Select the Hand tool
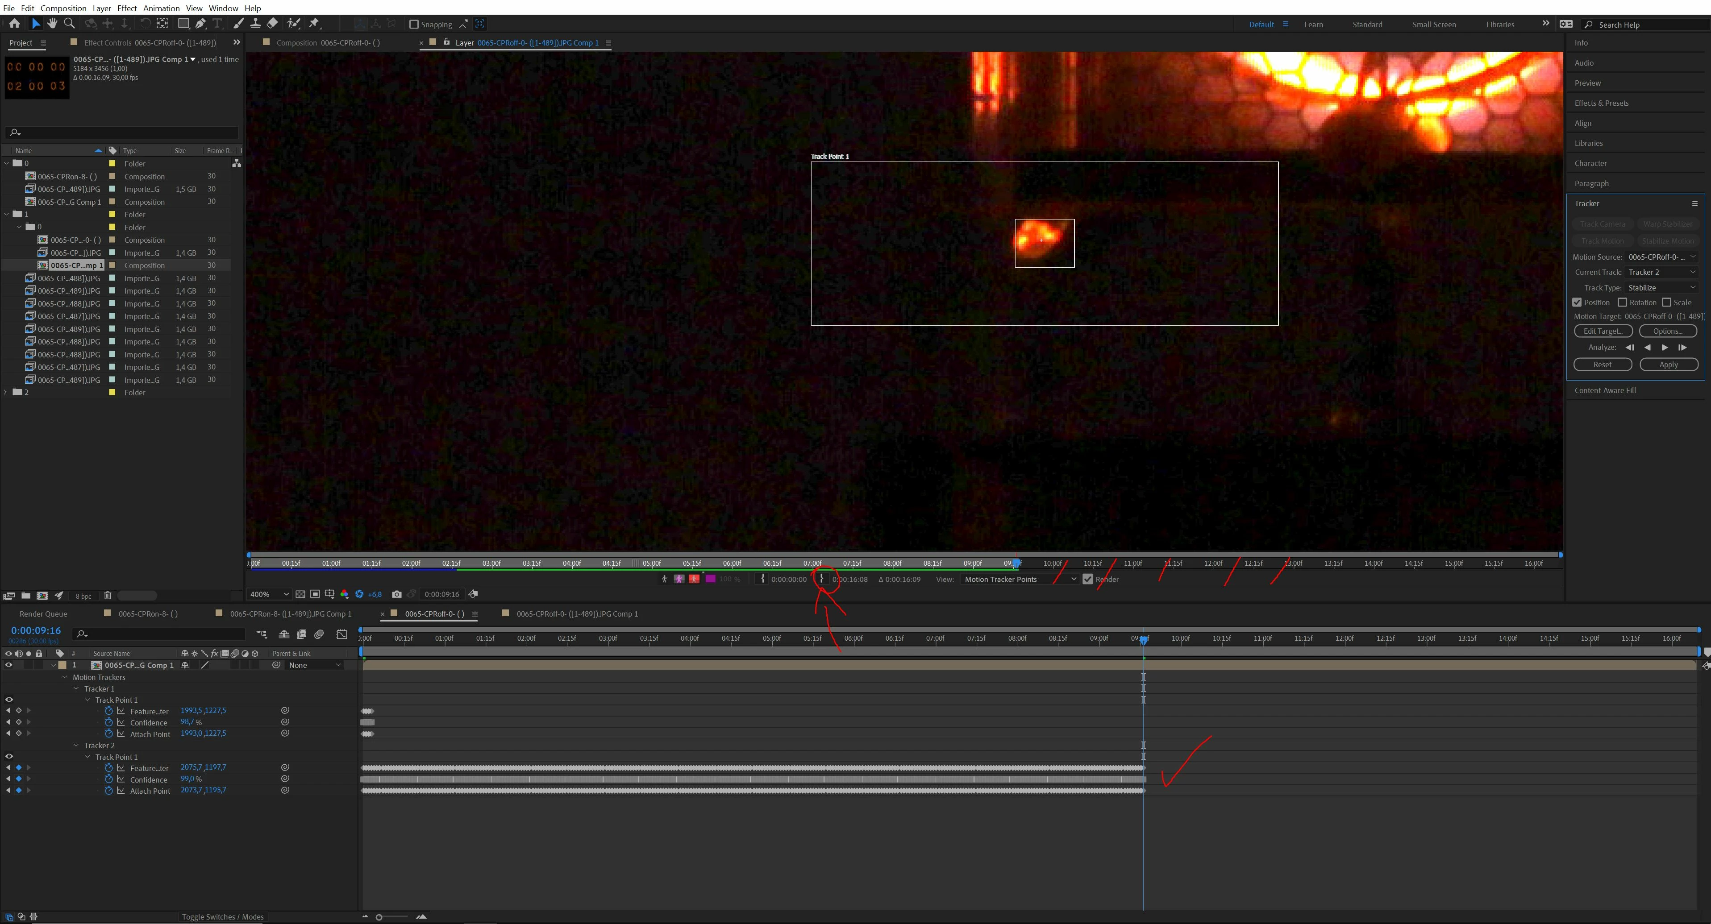 (52, 24)
